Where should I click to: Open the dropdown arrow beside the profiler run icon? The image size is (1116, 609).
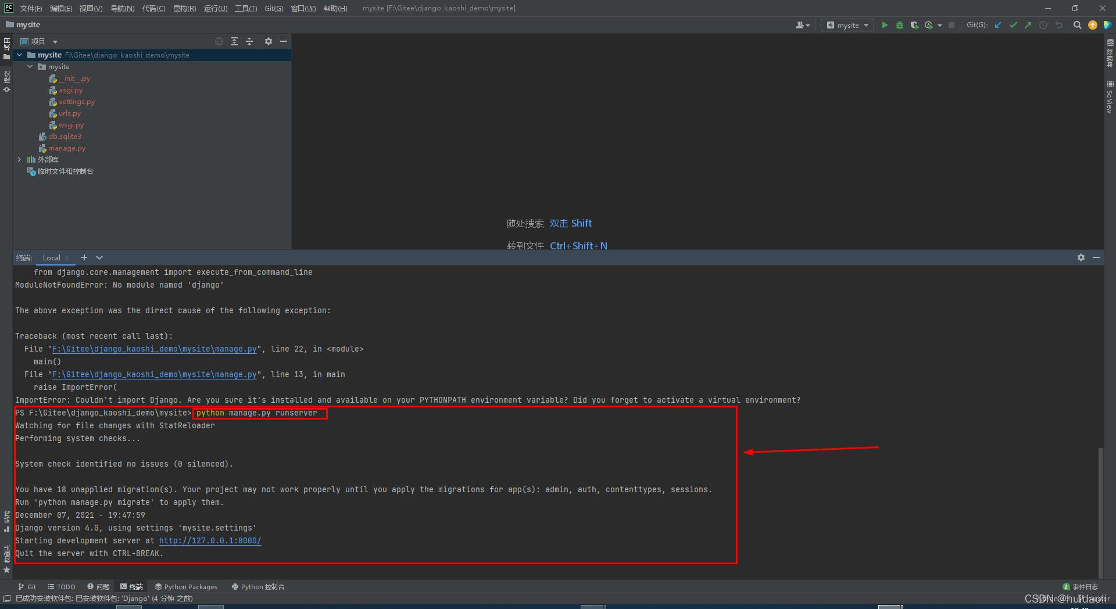point(940,26)
